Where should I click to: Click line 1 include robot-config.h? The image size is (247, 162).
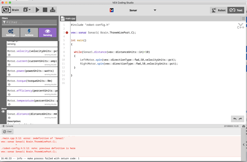point(90,25)
